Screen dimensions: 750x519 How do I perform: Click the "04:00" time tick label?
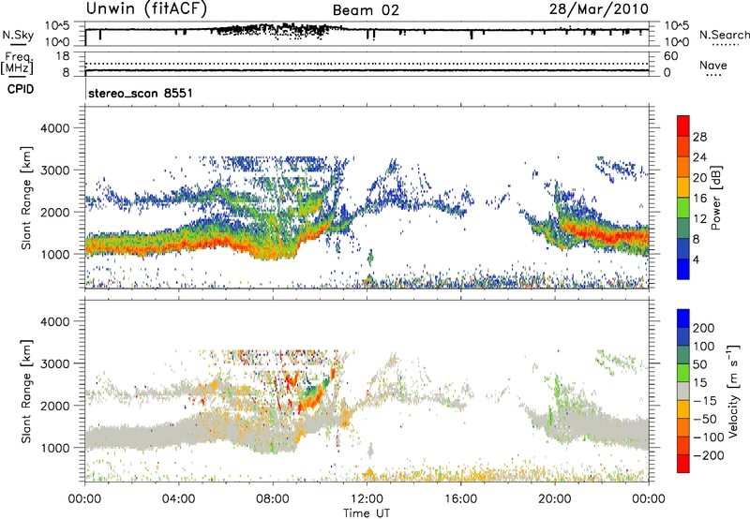click(x=178, y=499)
